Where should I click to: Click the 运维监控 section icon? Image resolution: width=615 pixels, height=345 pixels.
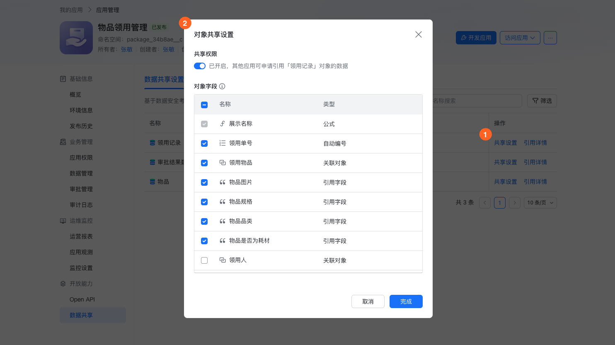[63, 221]
